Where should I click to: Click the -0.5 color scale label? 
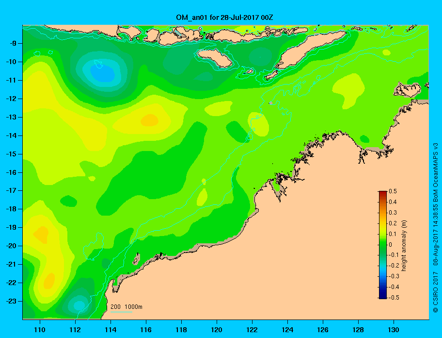394,298
